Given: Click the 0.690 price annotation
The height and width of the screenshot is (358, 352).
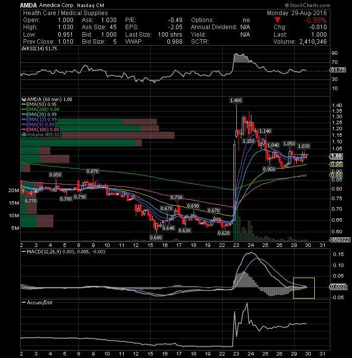Looking at the screenshot, I should click(193, 206).
